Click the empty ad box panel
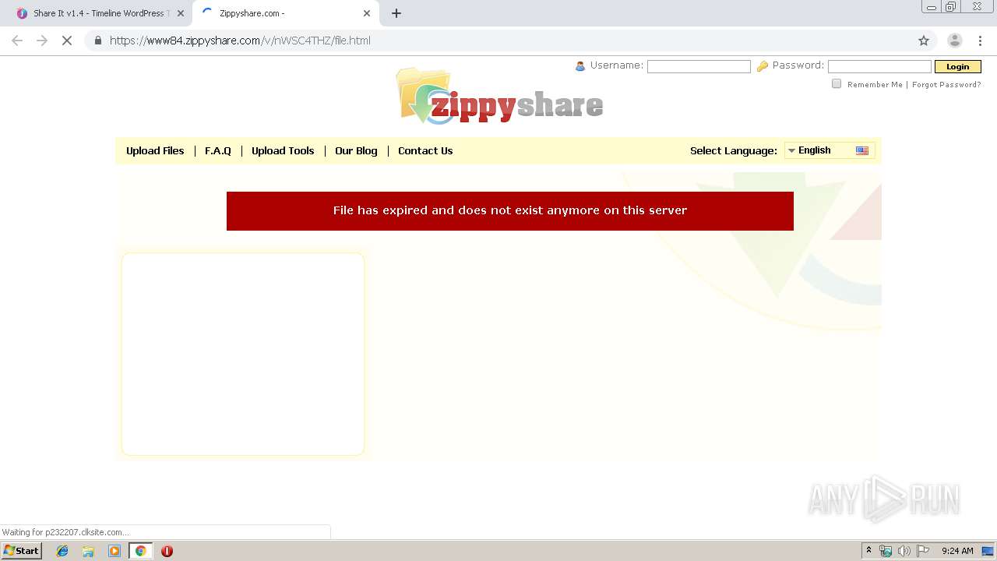Viewport: 997px width, 561px height. point(243,354)
